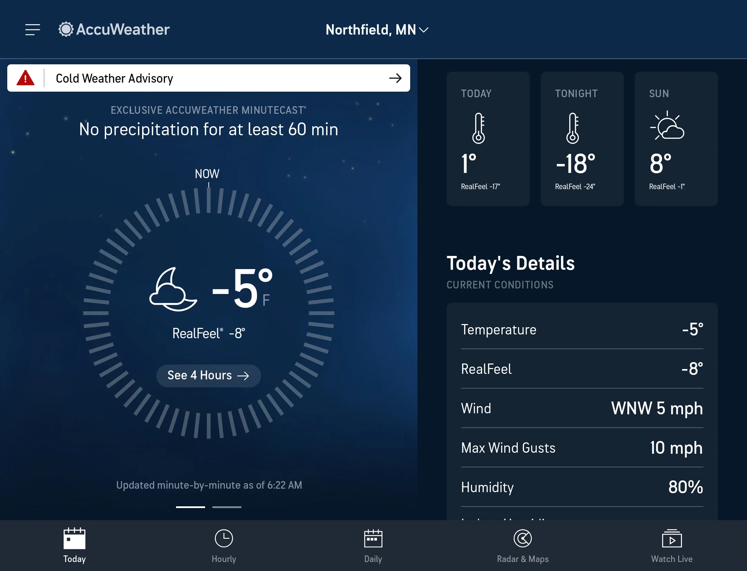The image size is (747, 571).
Task: Open the TODAY forecast card heading
Action: pos(476,94)
